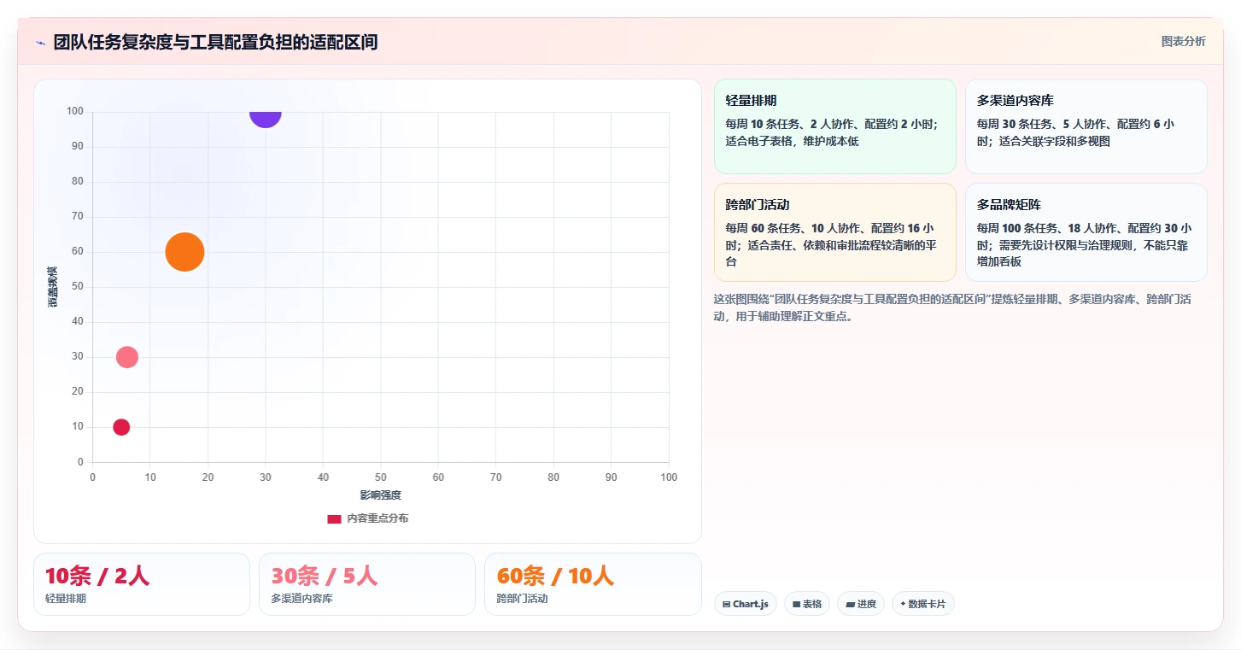1241x650 pixels.
Task: Click the 60条 / 10人 stat card
Action: pyautogui.click(x=593, y=584)
